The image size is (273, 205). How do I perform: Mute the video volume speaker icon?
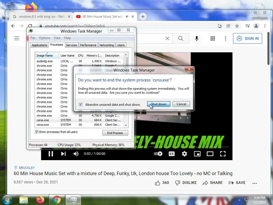click(x=76, y=153)
